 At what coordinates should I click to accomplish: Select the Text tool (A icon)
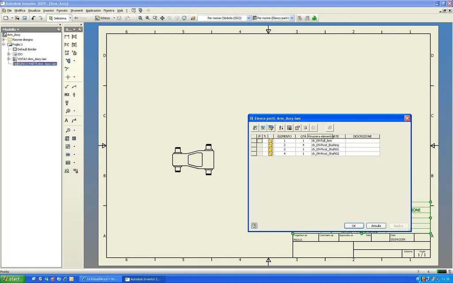click(66, 120)
